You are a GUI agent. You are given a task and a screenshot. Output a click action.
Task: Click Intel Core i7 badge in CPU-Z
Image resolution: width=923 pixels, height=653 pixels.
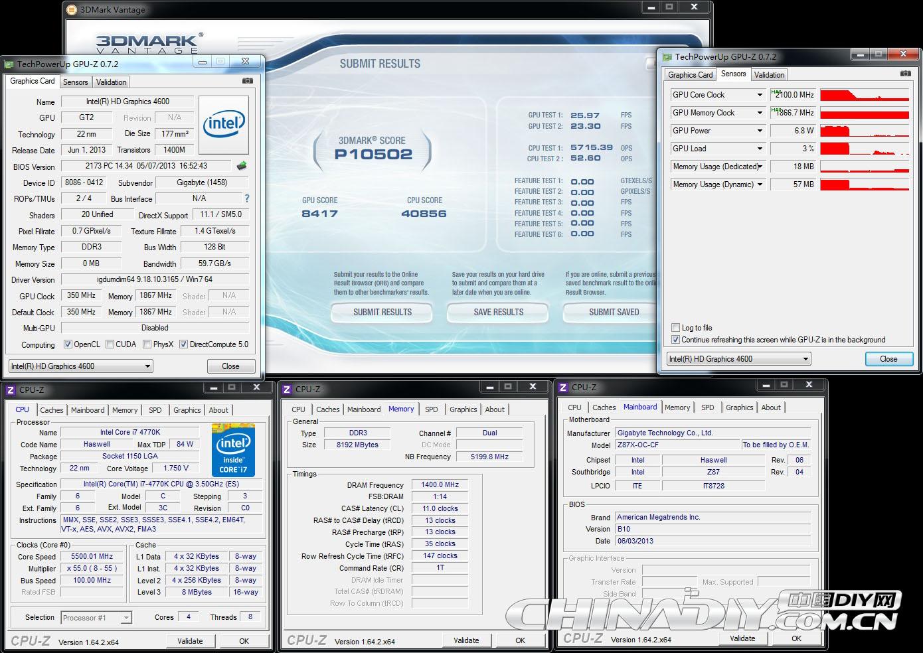(233, 450)
